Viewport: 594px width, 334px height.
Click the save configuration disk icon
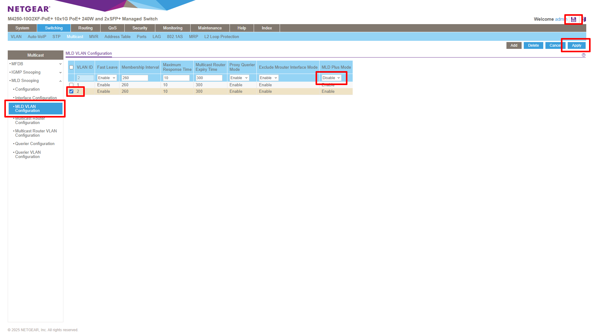(574, 19)
